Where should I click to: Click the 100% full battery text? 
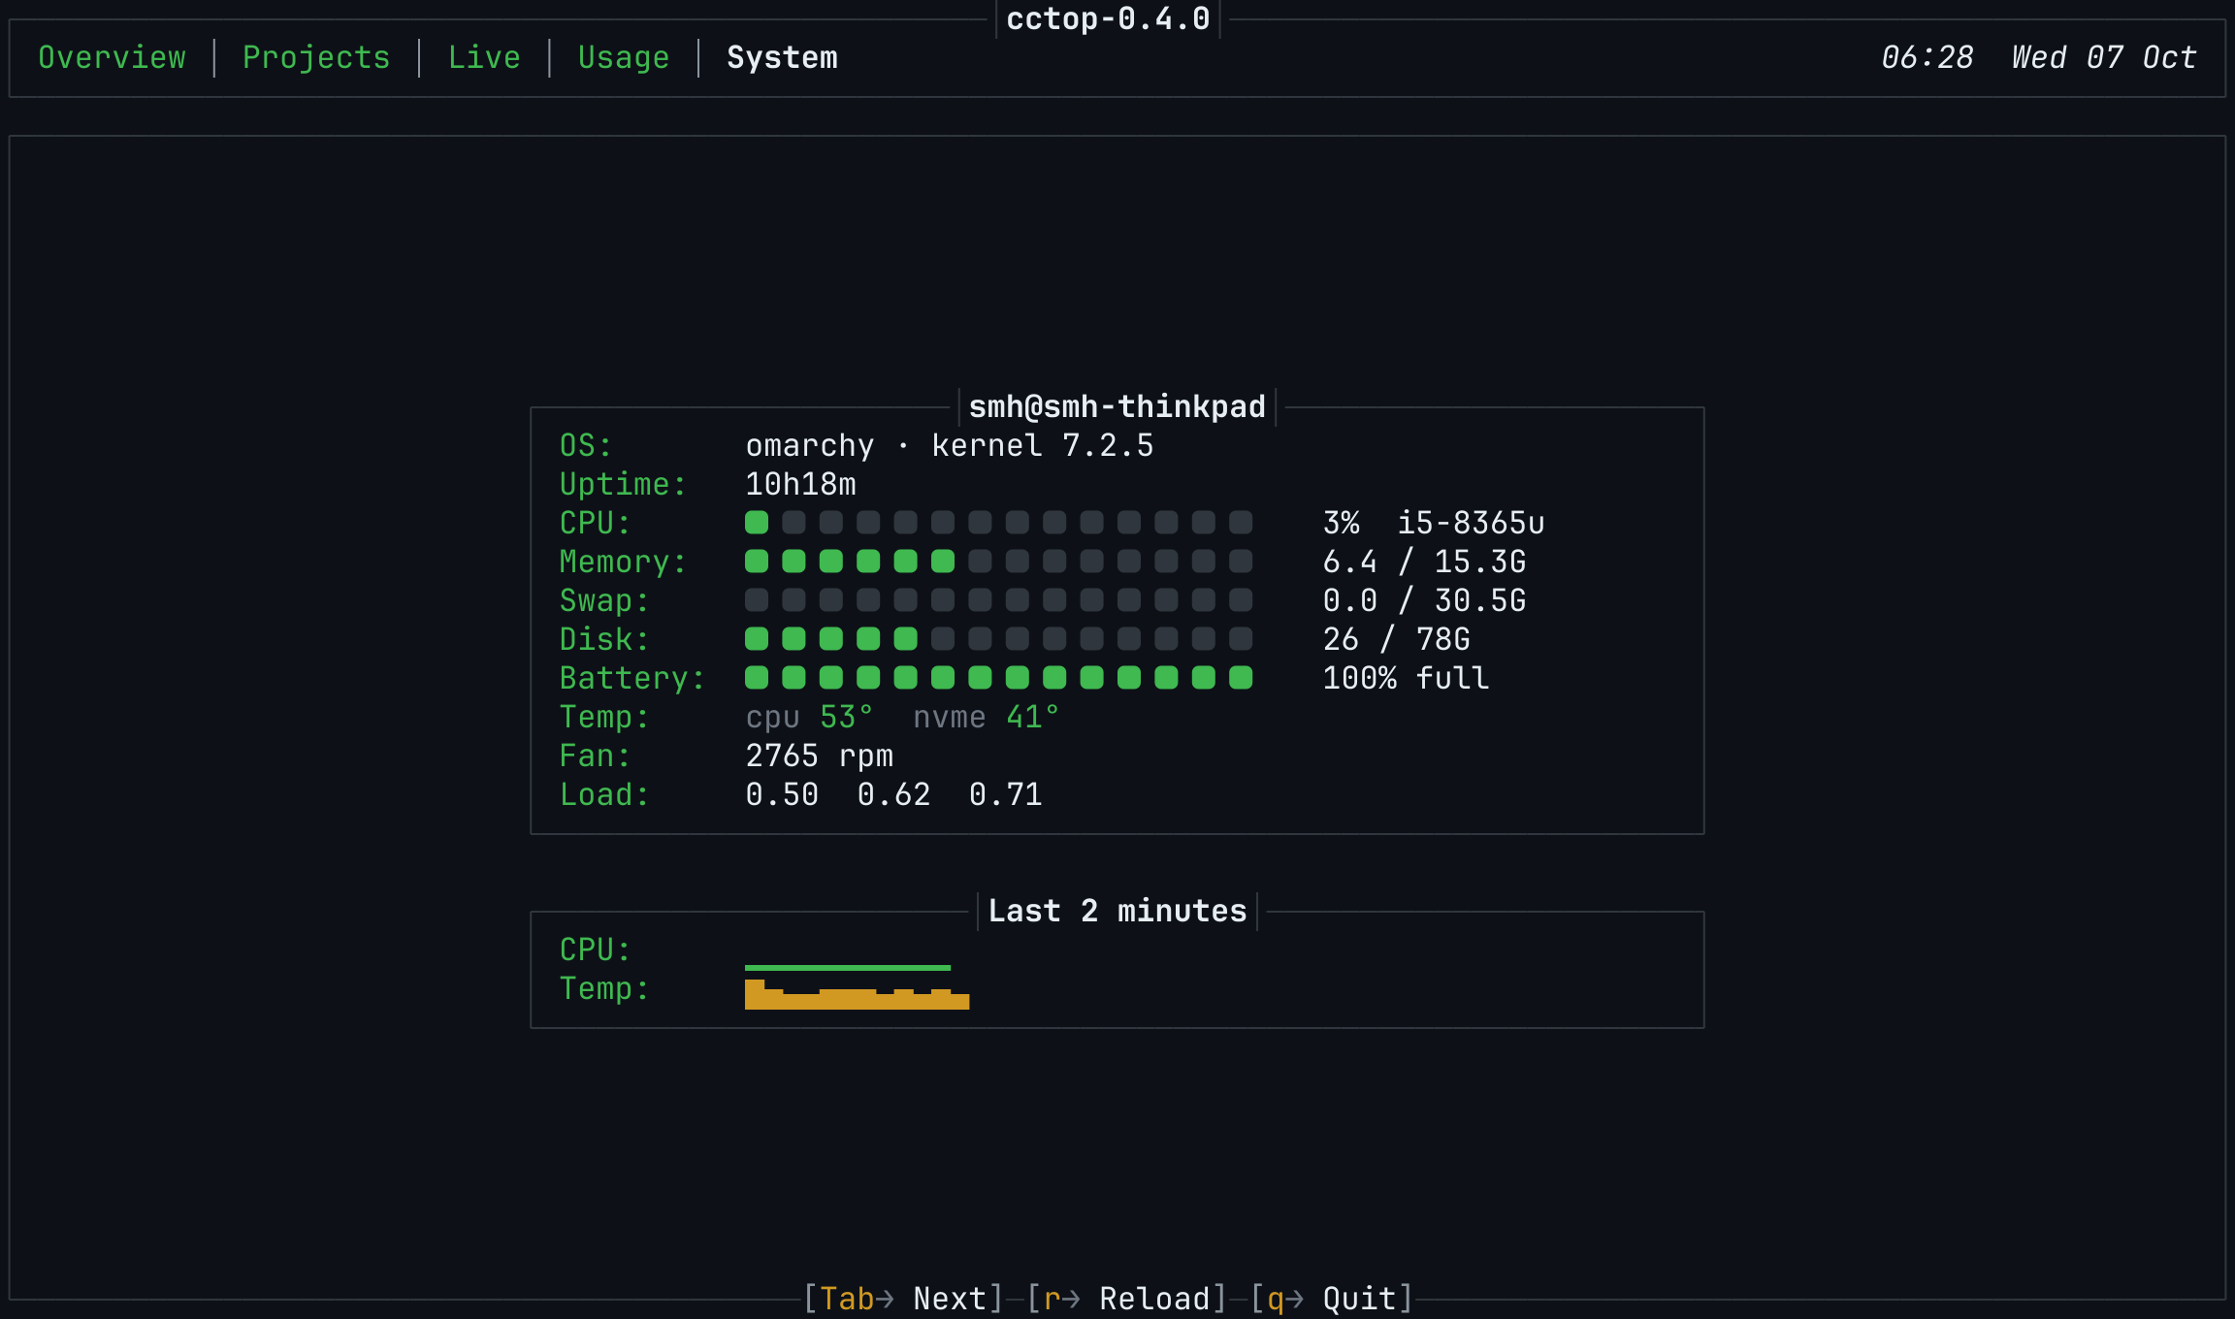[1406, 678]
